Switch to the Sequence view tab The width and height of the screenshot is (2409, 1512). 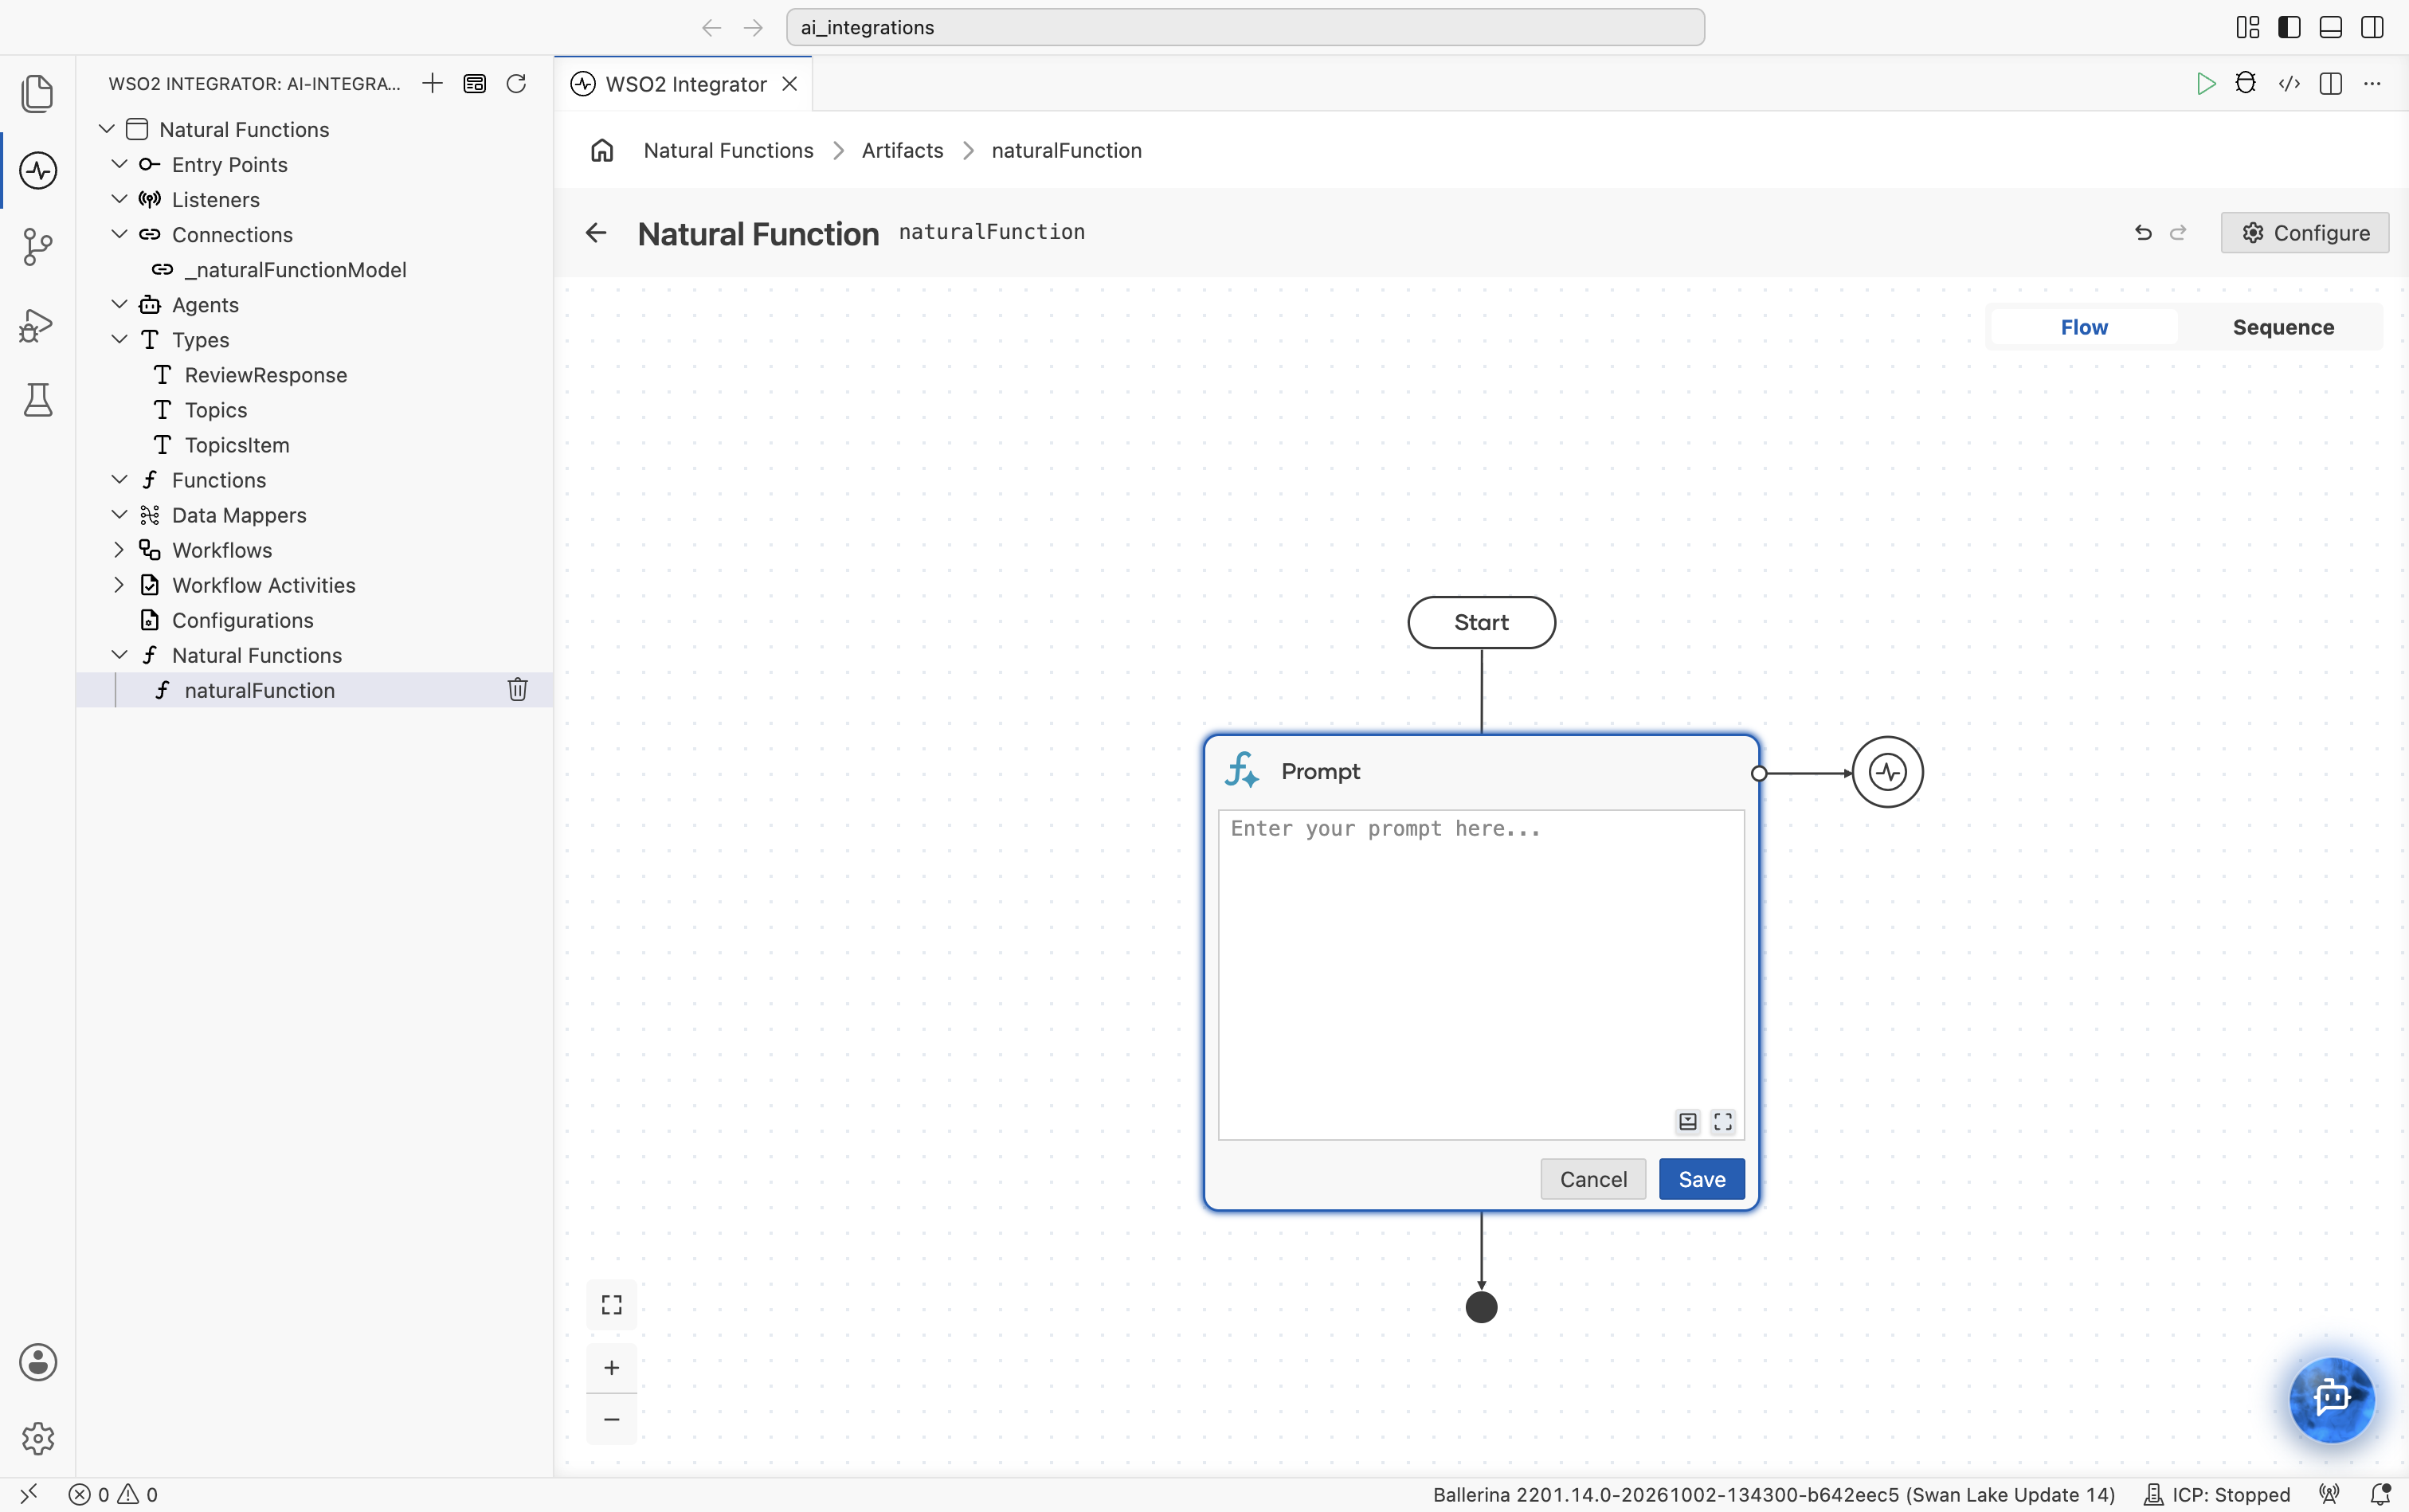tap(2283, 327)
